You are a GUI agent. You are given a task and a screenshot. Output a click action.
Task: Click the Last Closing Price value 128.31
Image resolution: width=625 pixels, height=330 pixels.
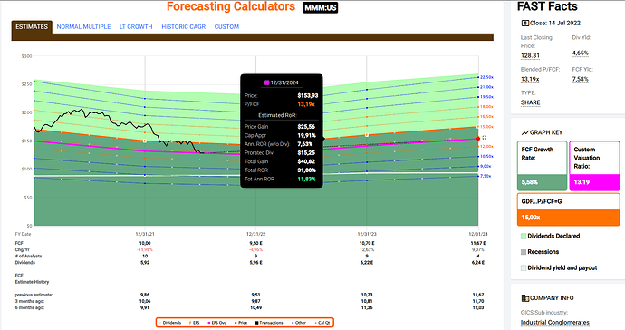pyautogui.click(x=530, y=56)
